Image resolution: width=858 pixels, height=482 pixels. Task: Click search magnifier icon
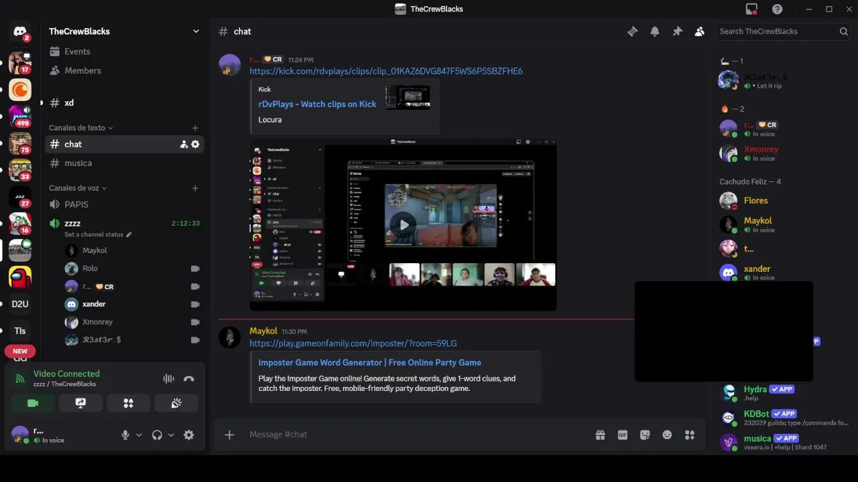click(x=844, y=31)
